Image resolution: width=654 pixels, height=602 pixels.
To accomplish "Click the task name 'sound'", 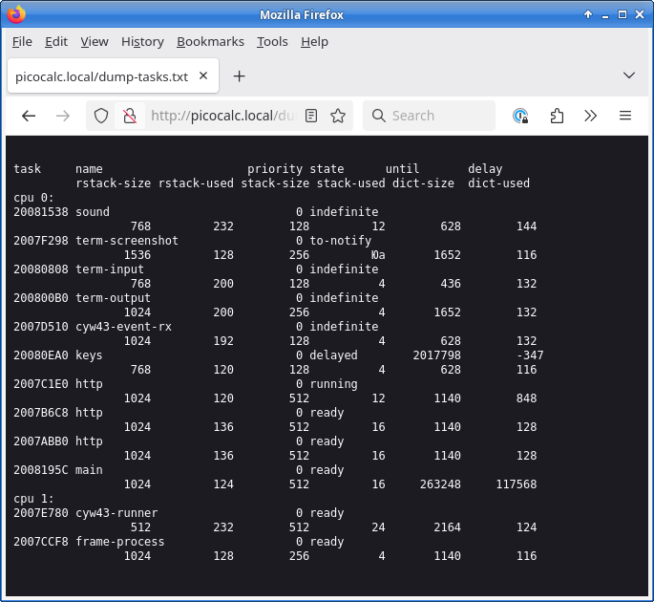I will (x=93, y=212).
